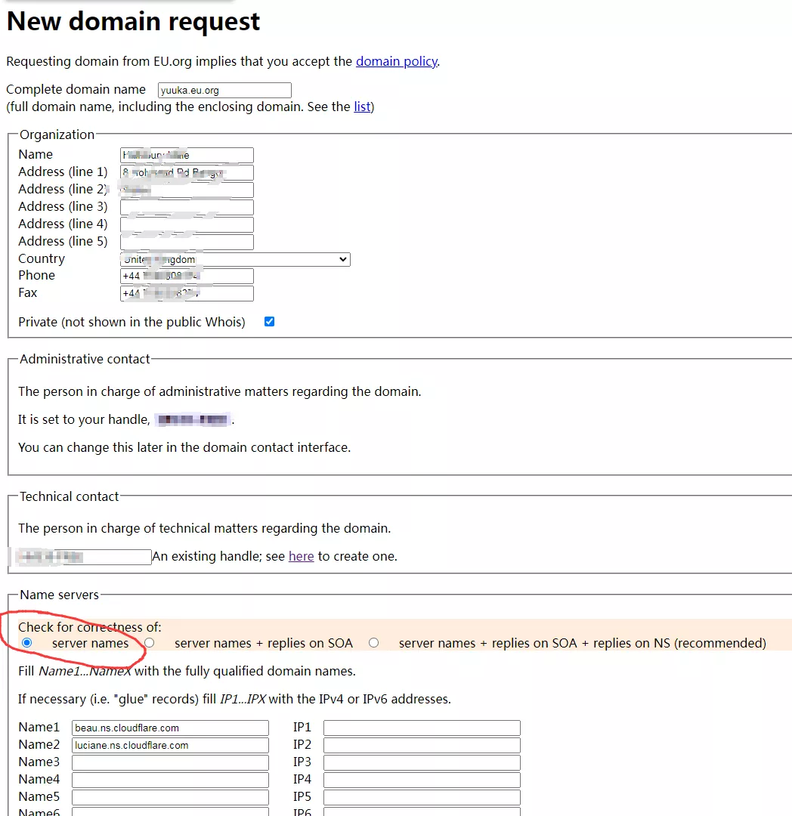
Task: Open the domain policy link
Action: 397,61
